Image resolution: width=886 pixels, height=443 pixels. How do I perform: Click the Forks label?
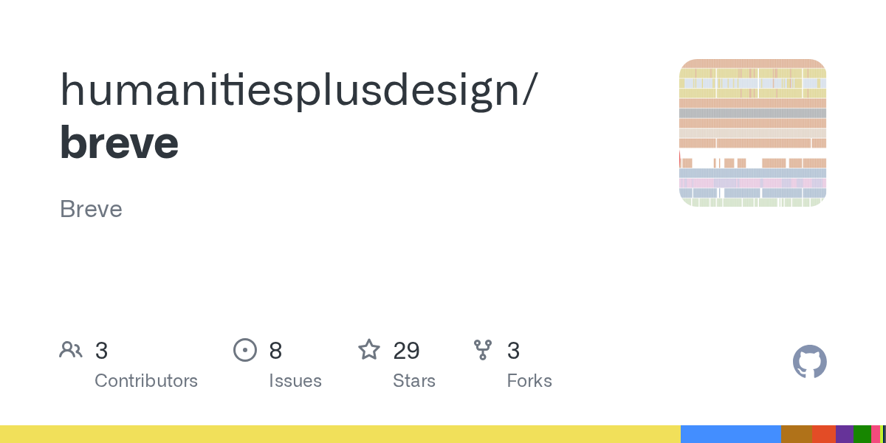pos(529,381)
